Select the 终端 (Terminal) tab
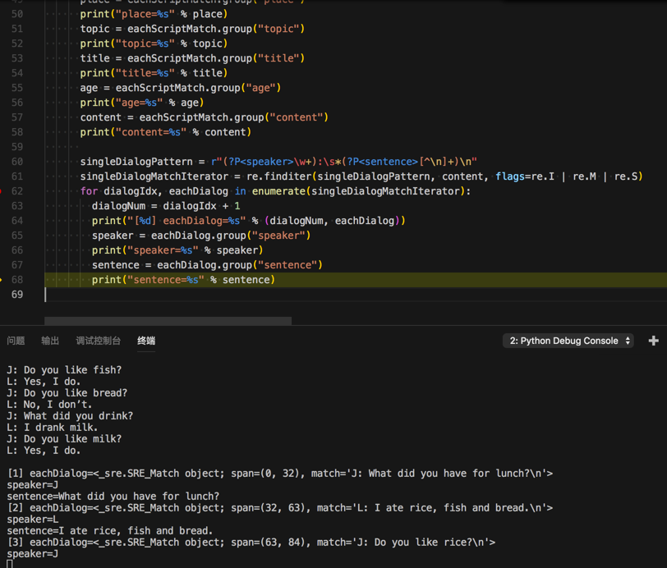The image size is (667, 568). pyautogui.click(x=146, y=341)
